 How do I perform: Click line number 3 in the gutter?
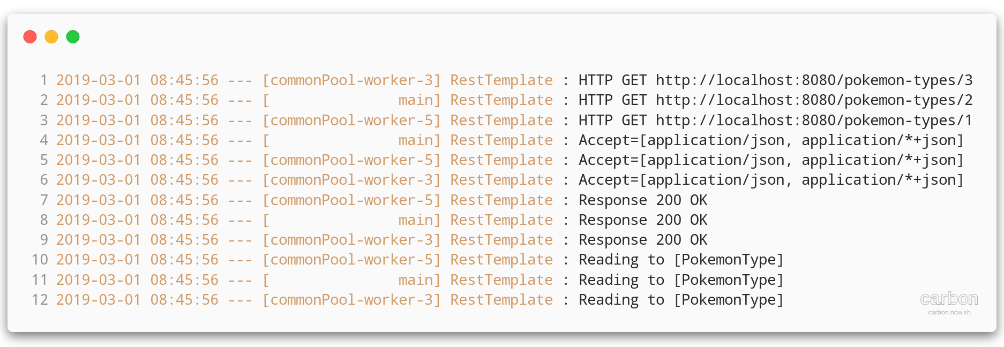click(44, 120)
